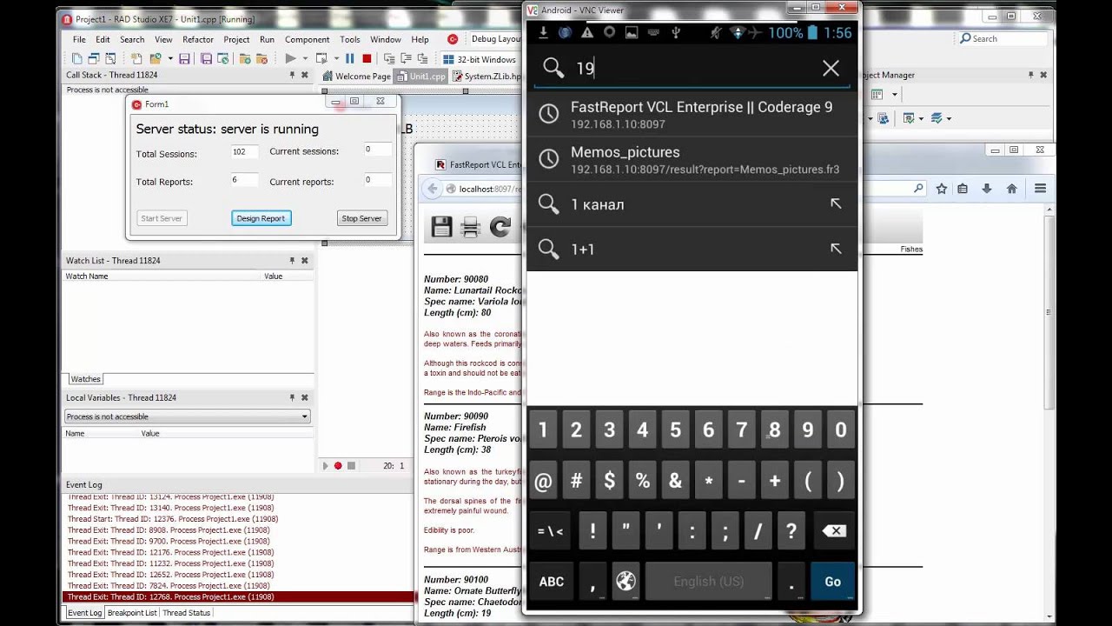Image resolution: width=1112 pixels, height=626 pixels.
Task: Select the Memos_pictures history suggestion
Action: click(692, 159)
